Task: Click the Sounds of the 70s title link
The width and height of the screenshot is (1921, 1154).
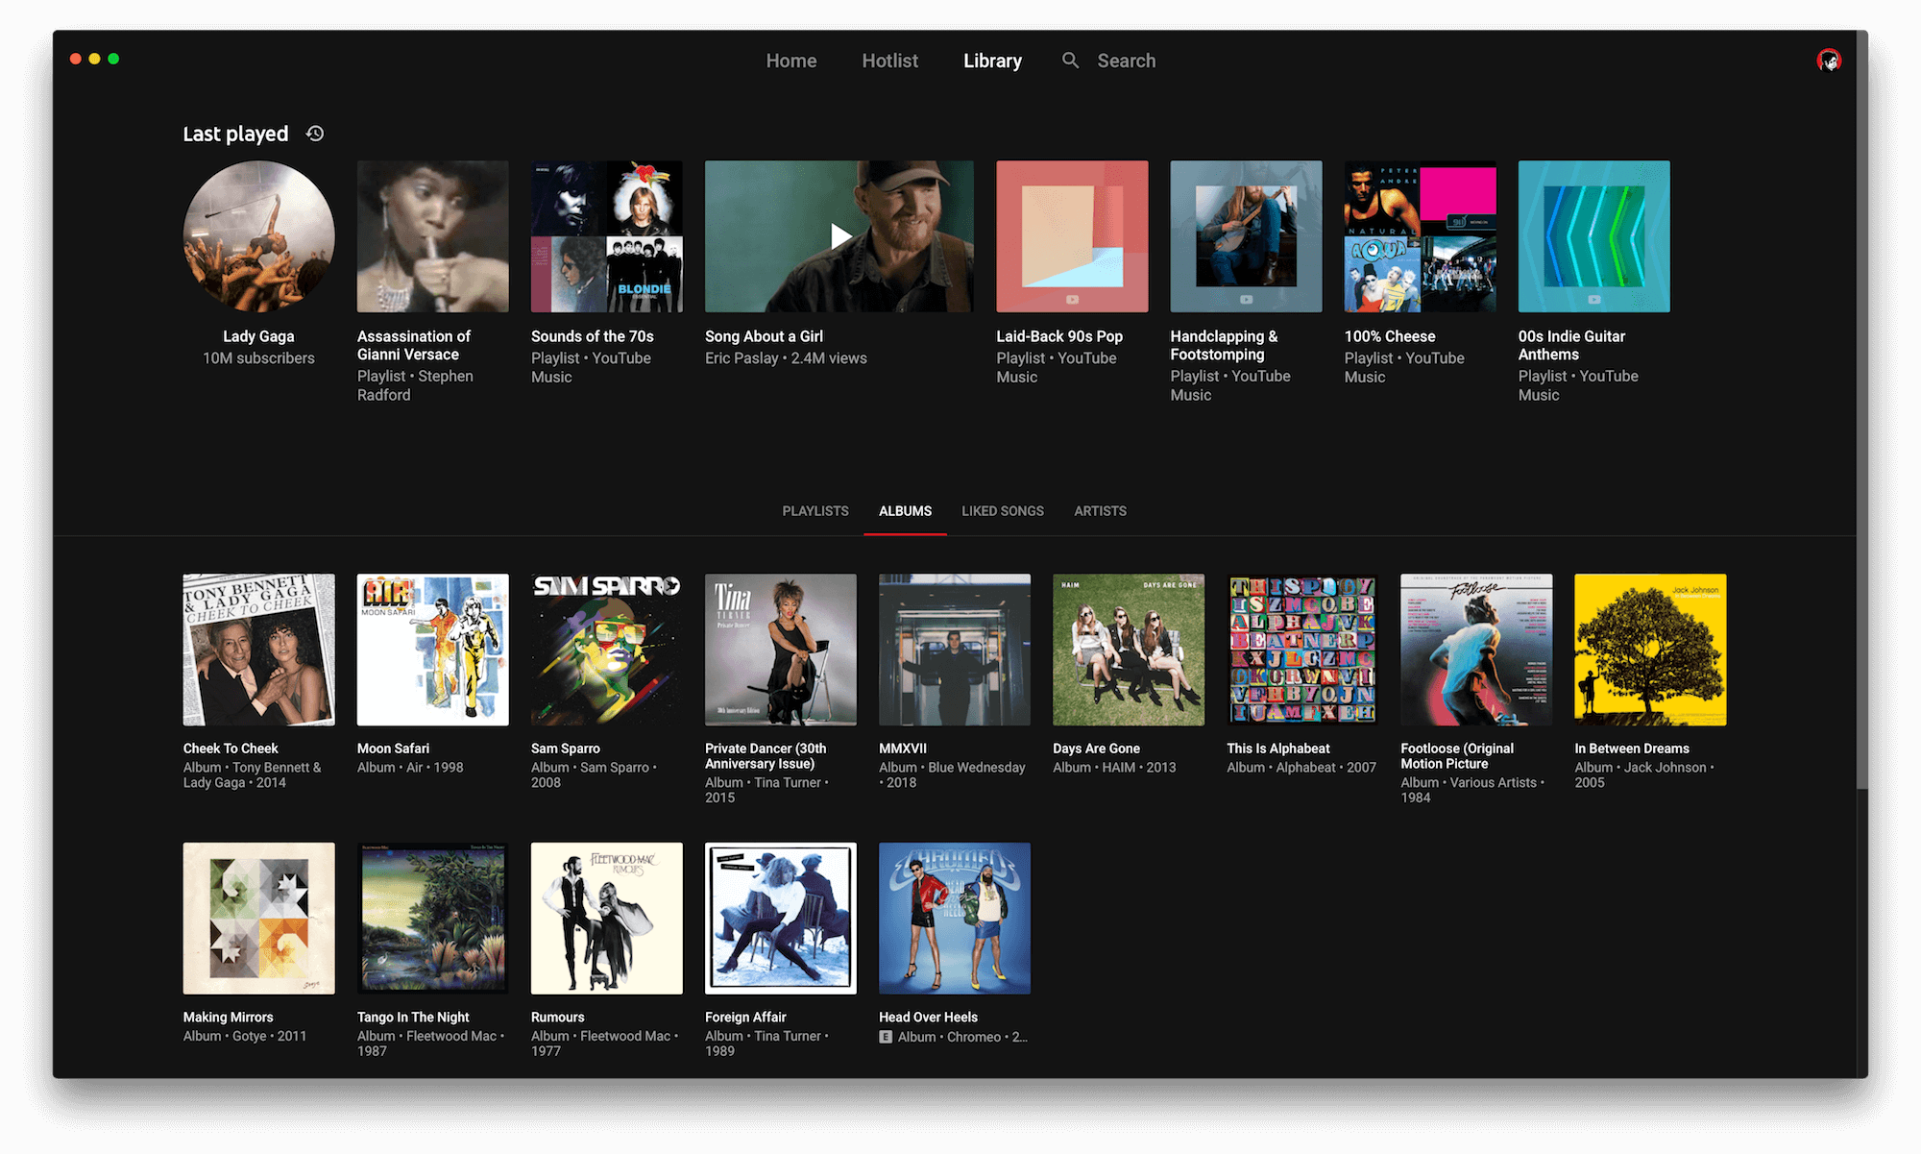Action: [592, 336]
